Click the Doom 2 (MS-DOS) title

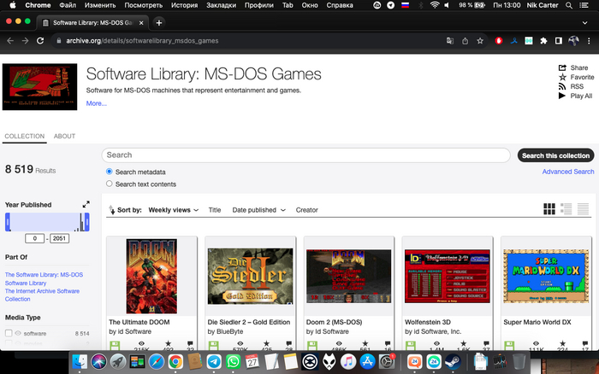[x=334, y=322]
